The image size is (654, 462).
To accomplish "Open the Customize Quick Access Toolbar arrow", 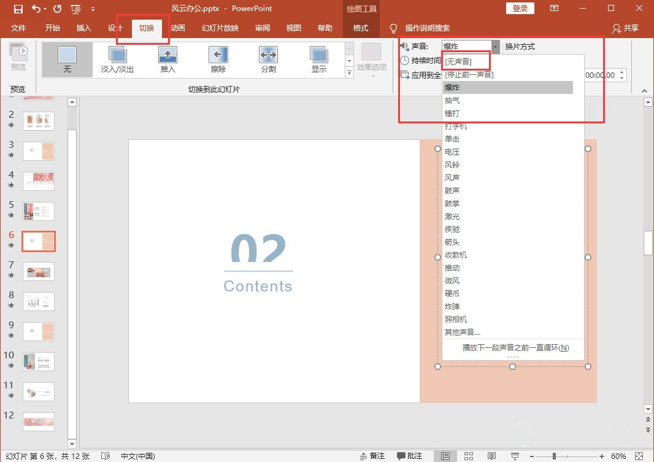I will click(x=93, y=9).
